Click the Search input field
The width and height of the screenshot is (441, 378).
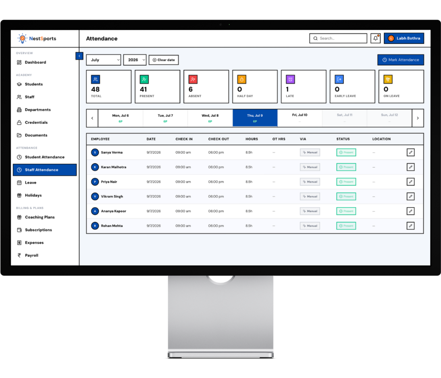338,38
